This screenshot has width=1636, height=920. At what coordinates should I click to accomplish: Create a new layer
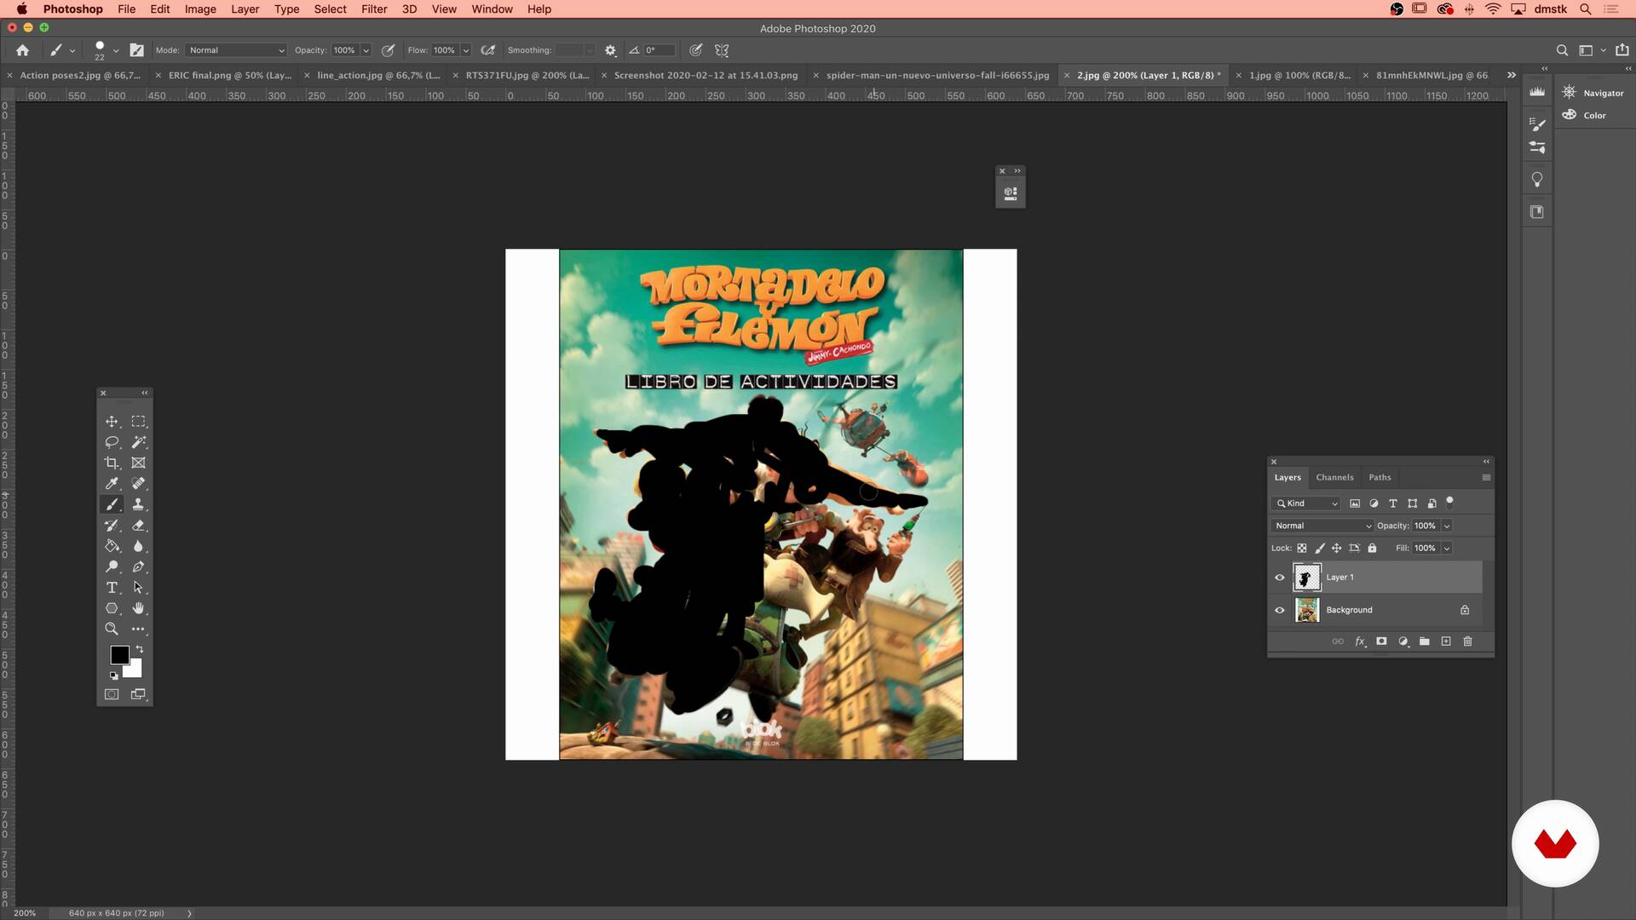tap(1446, 641)
